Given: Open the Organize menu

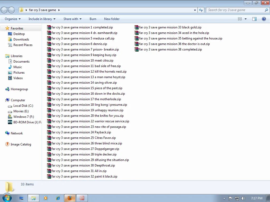Looking at the screenshot, I should [x=13, y=19].
